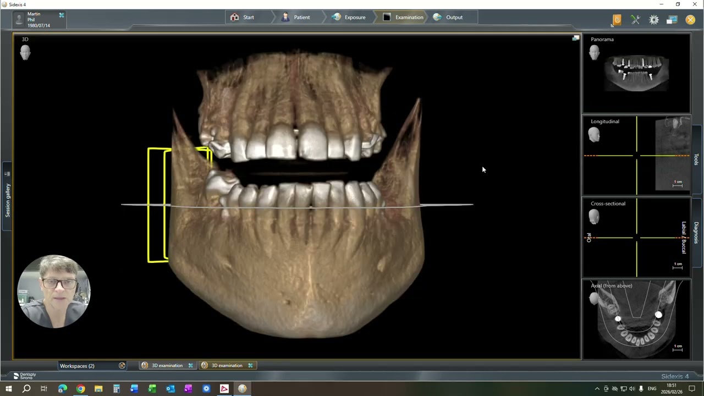Click the Longitudinal head orientation icon
This screenshot has width=704, height=396.
(x=594, y=135)
